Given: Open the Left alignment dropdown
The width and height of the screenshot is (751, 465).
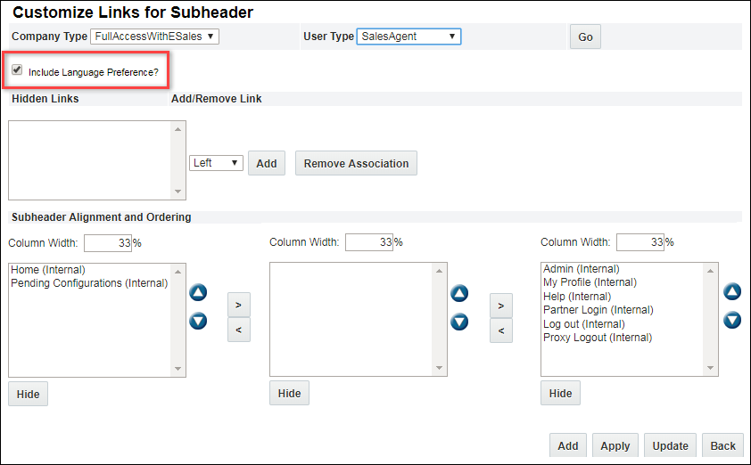Looking at the screenshot, I should pyautogui.click(x=216, y=163).
